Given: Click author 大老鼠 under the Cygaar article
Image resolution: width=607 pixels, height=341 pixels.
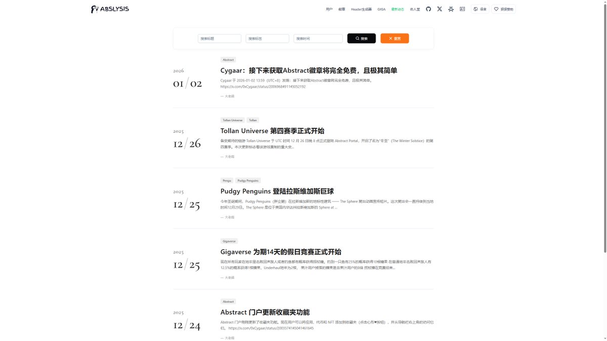Looking at the screenshot, I should click(230, 96).
